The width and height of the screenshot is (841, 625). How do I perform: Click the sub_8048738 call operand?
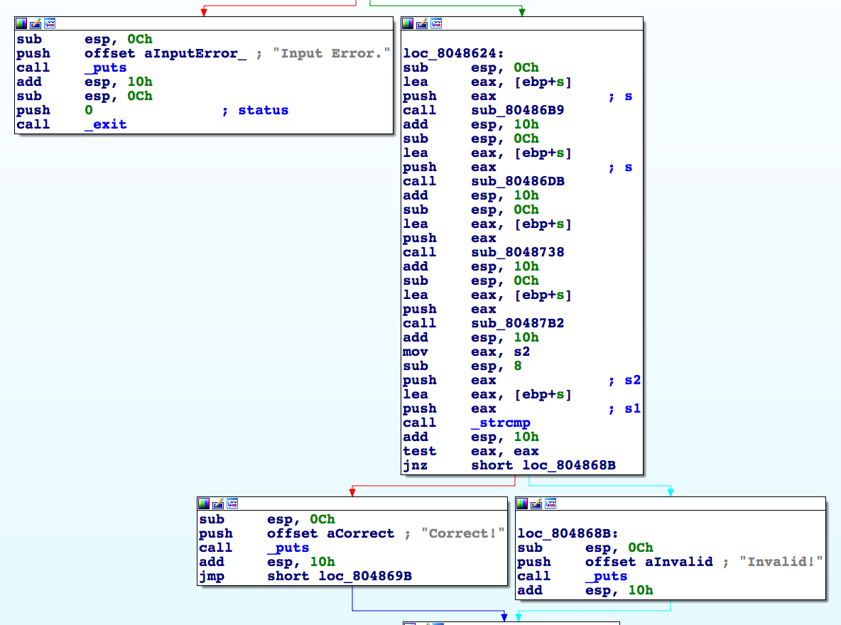point(517,252)
